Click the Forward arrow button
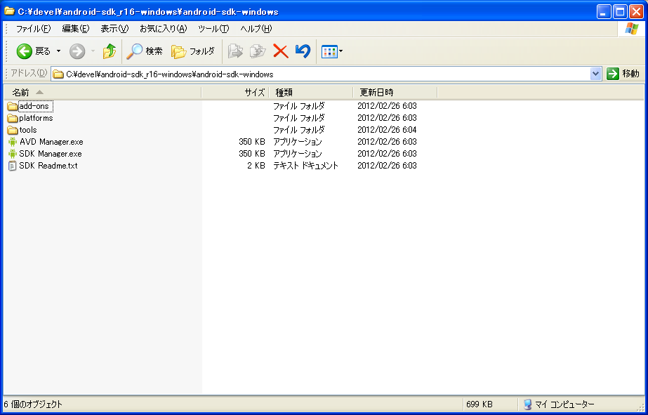648x415 pixels. click(77, 51)
